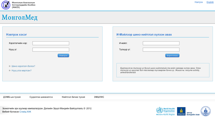
Task: Focus the Хэрэглэгчийн нэр username field
Action: pyautogui.click(x=51, y=43)
